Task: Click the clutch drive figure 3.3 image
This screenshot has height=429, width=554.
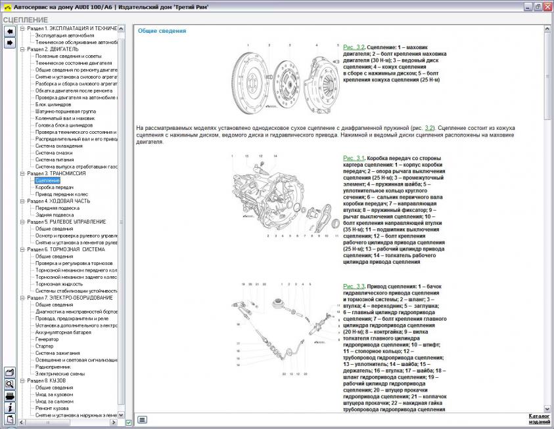Action: coord(285,329)
